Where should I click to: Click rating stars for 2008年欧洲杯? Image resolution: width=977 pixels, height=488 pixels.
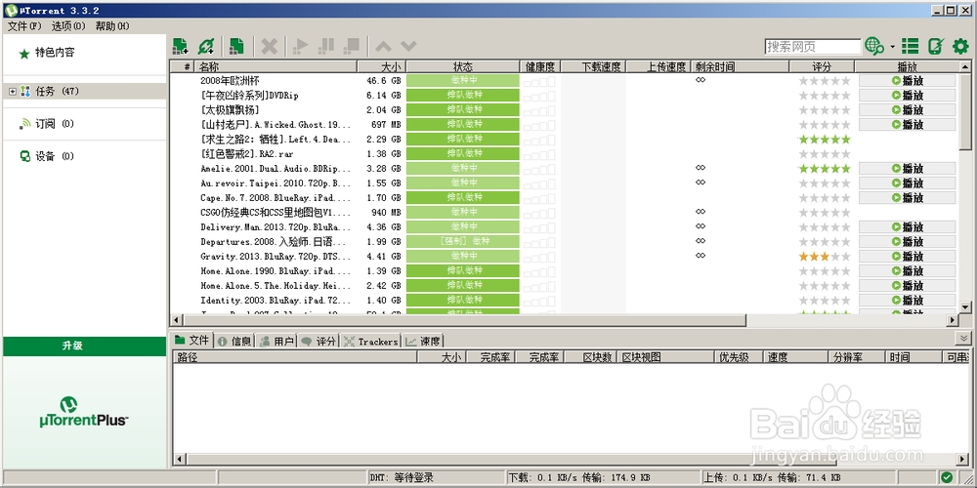tap(825, 81)
